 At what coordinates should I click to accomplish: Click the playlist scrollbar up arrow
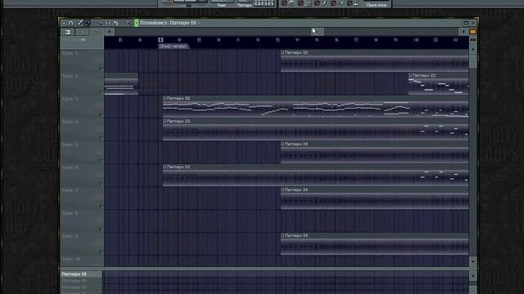pyautogui.click(x=473, y=49)
